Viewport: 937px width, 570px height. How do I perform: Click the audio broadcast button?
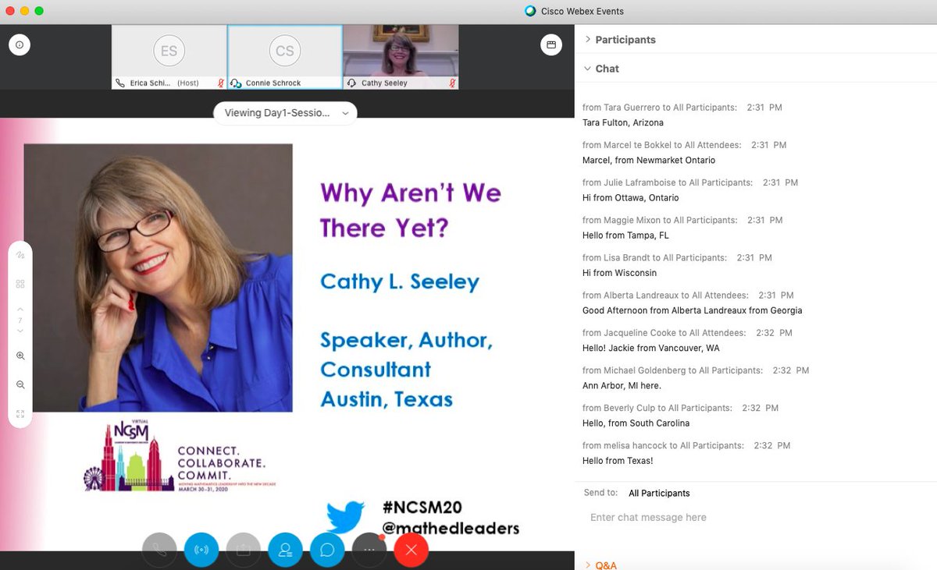[x=201, y=550]
